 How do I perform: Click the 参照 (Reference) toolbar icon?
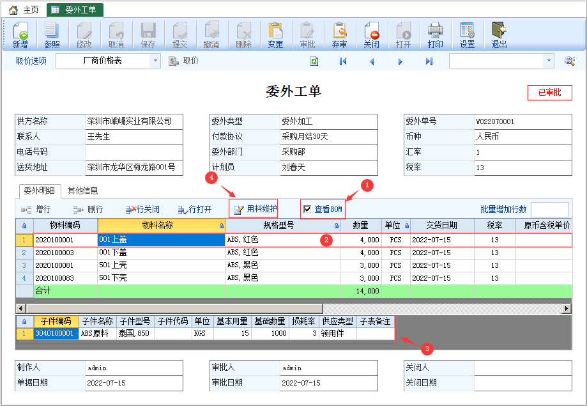point(52,35)
